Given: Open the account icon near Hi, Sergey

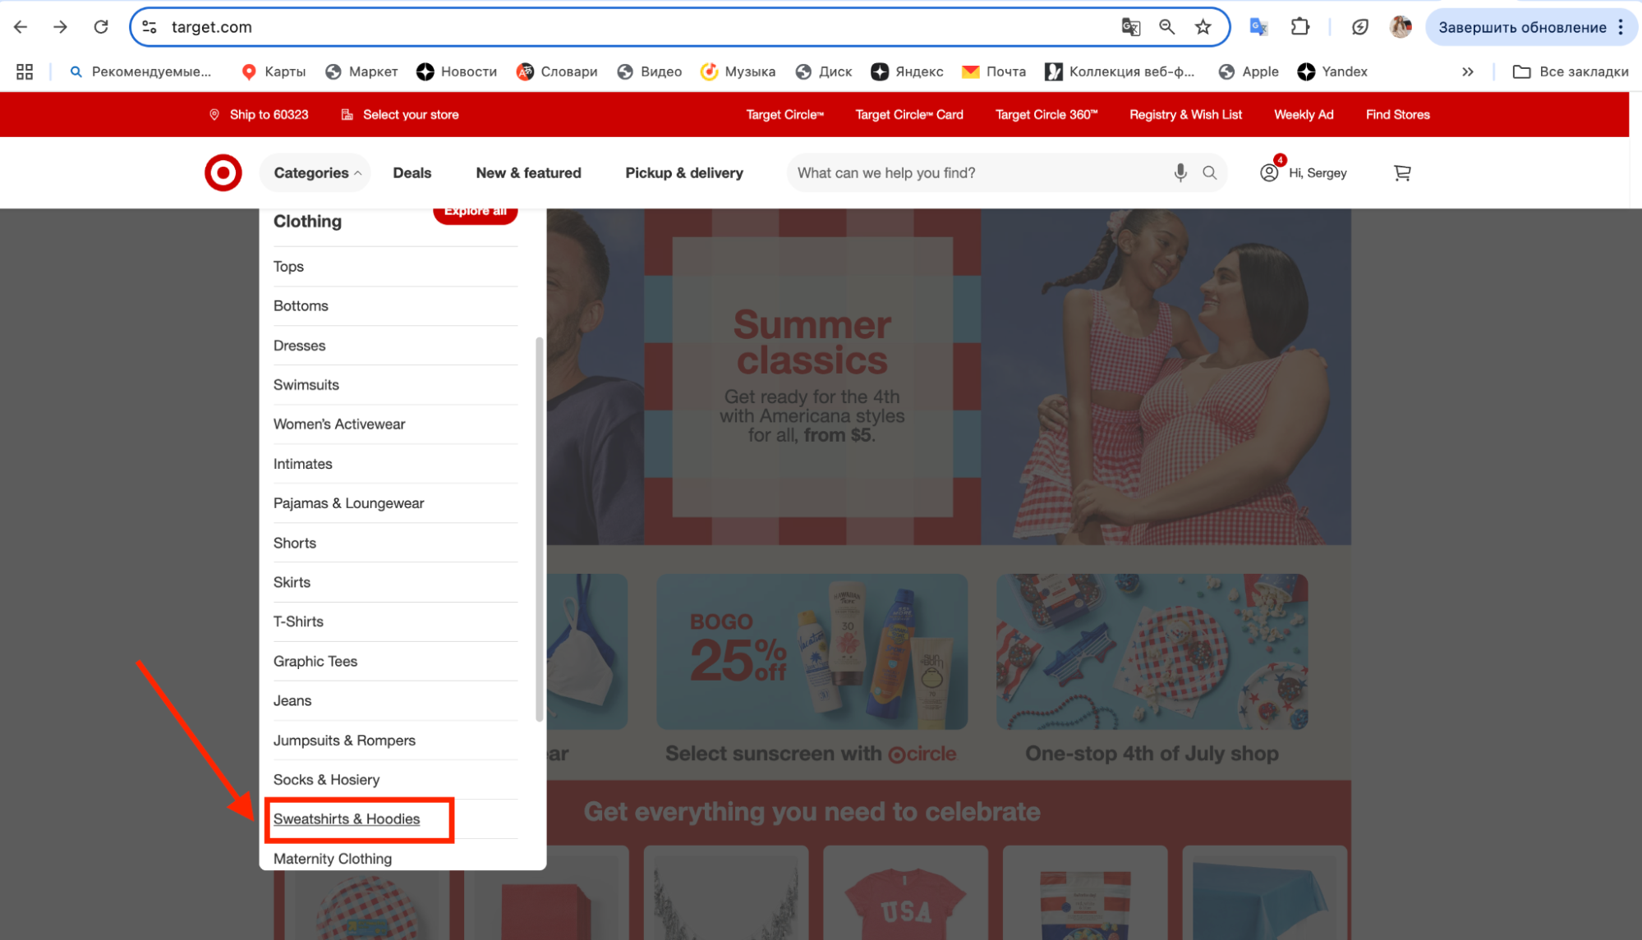Looking at the screenshot, I should point(1269,172).
